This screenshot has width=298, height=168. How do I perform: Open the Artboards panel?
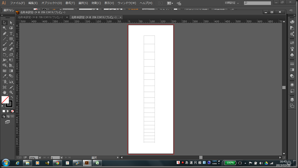click(292, 106)
